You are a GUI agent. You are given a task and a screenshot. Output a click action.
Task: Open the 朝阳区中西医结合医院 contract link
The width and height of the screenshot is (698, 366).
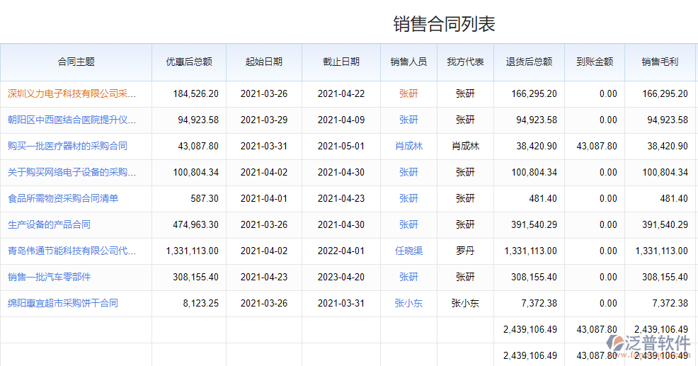click(x=71, y=120)
